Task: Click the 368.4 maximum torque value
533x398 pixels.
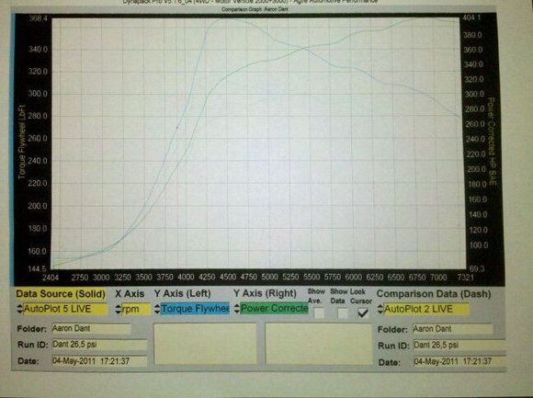Action: tap(38, 18)
